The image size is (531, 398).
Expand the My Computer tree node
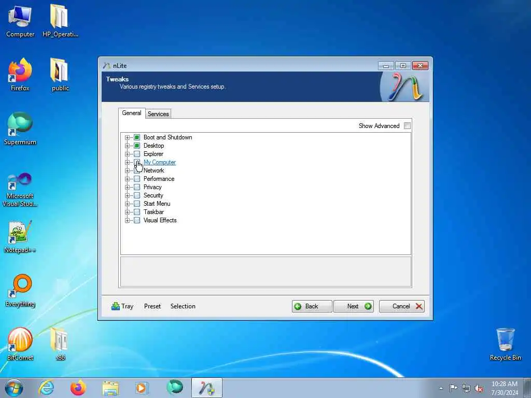(x=128, y=162)
